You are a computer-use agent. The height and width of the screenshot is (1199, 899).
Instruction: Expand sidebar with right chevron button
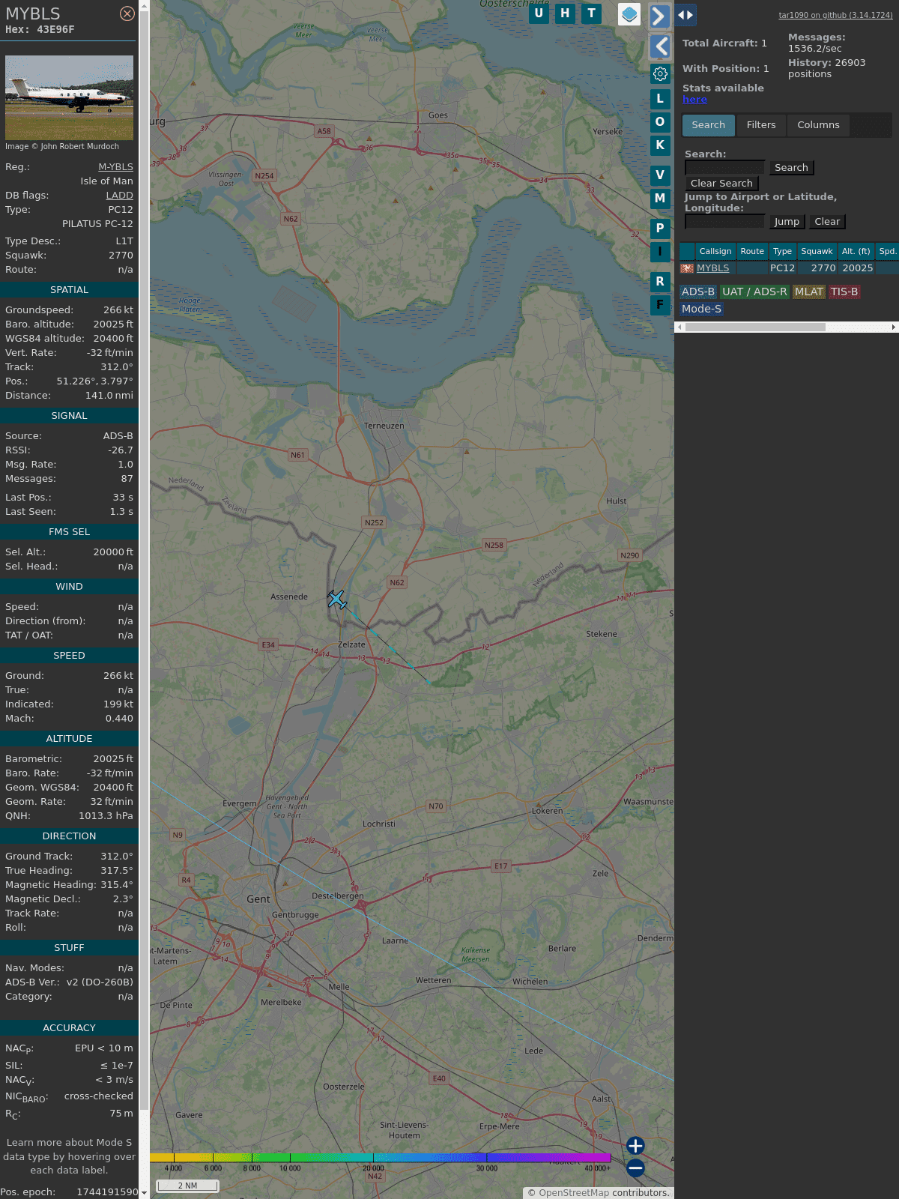(x=659, y=16)
